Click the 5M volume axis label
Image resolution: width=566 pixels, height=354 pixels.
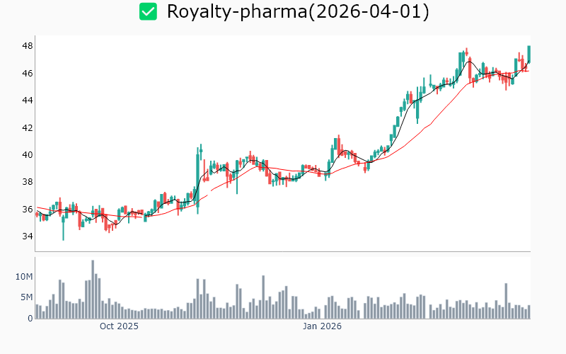(x=26, y=297)
